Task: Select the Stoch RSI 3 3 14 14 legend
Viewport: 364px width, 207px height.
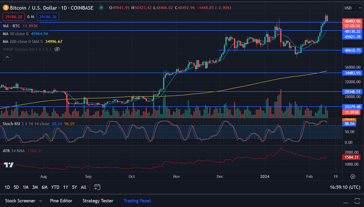Action: 26,124
